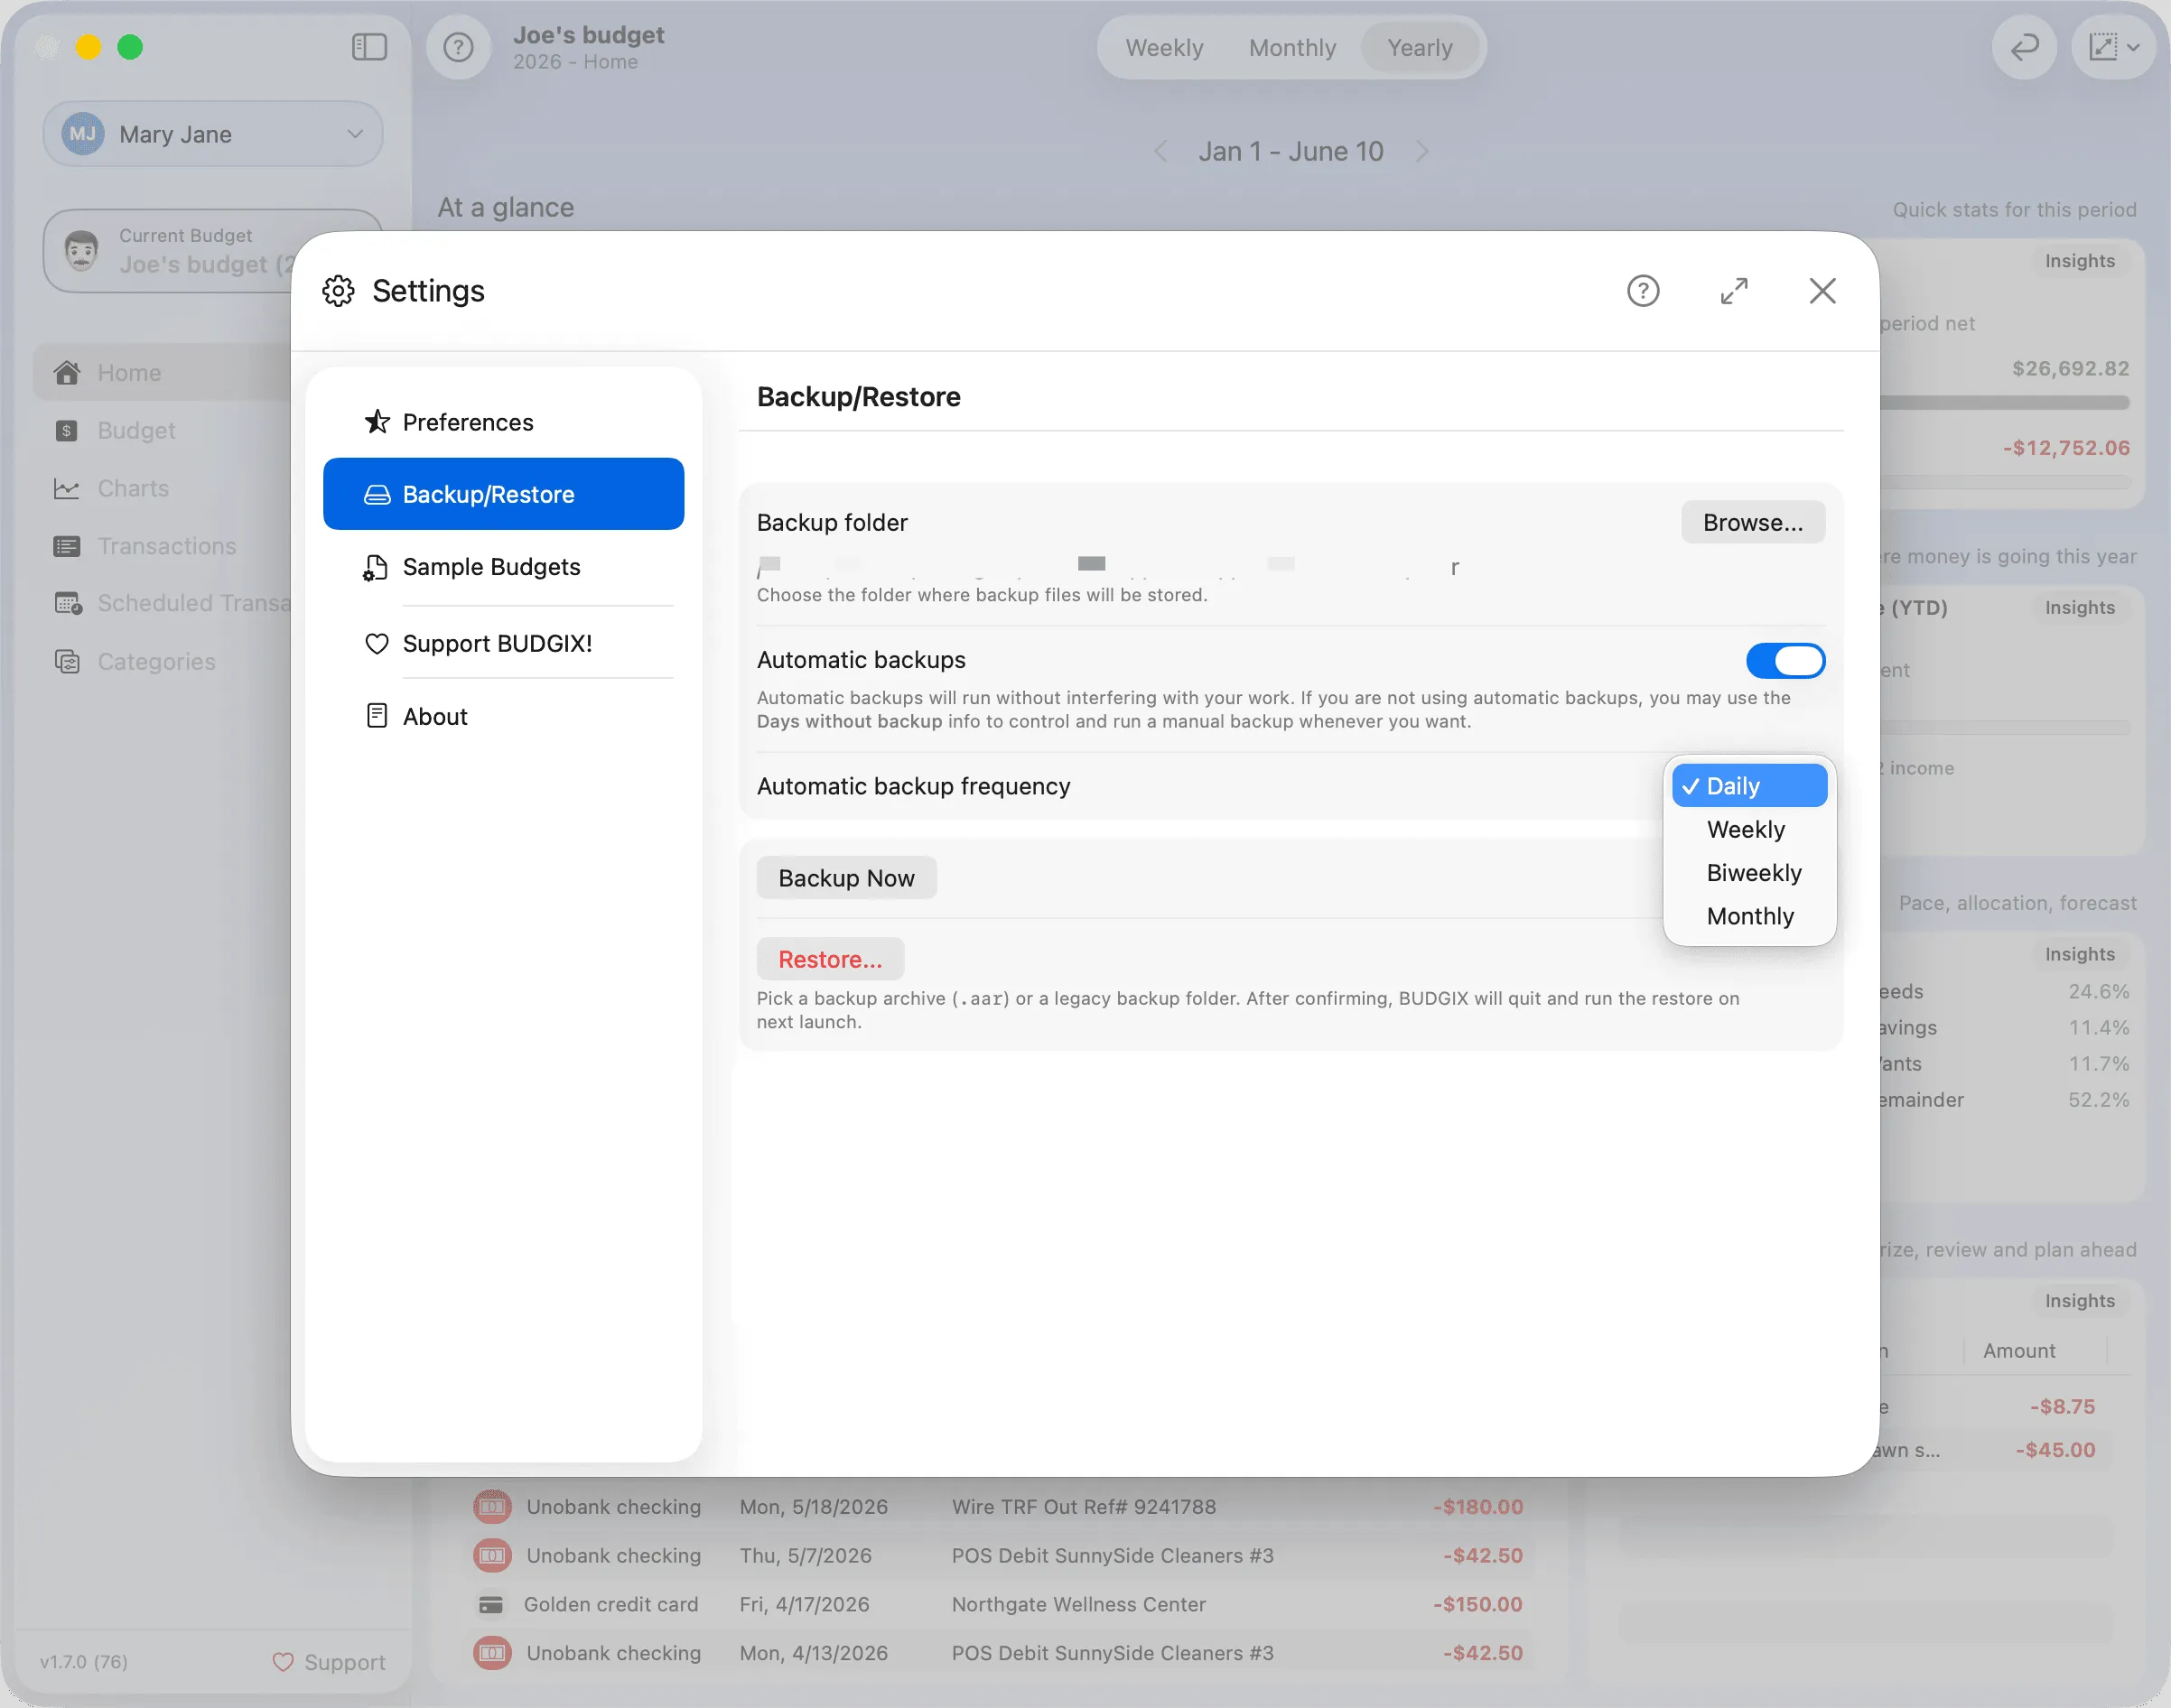Open the About settings section
Screen dimensions: 2171x1708
[x=504, y=716]
